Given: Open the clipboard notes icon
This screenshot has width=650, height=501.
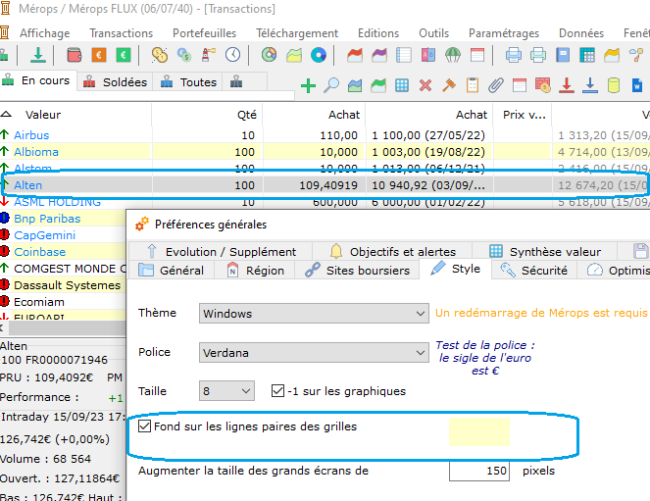Looking at the screenshot, I should pyautogui.click(x=473, y=85).
